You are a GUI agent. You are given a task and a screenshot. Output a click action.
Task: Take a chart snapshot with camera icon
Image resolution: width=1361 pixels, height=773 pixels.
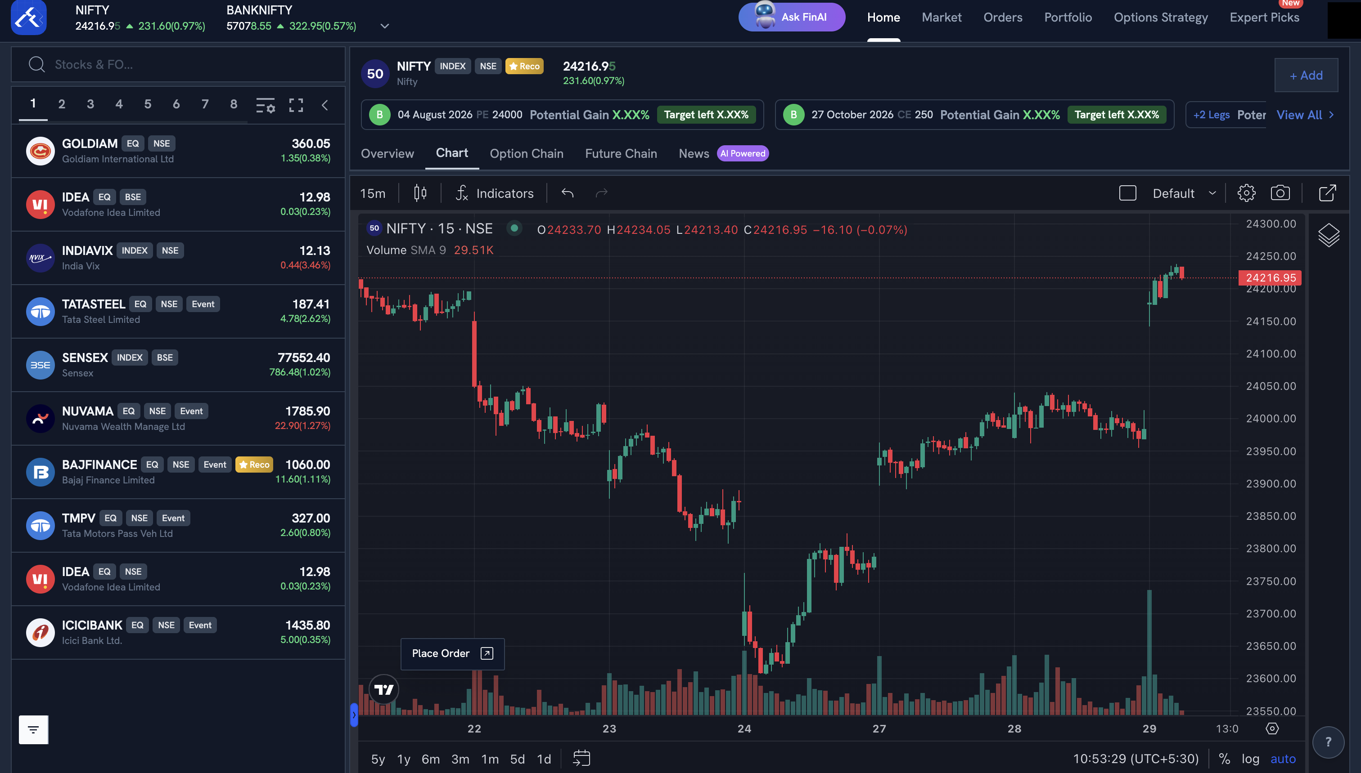click(1280, 193)
